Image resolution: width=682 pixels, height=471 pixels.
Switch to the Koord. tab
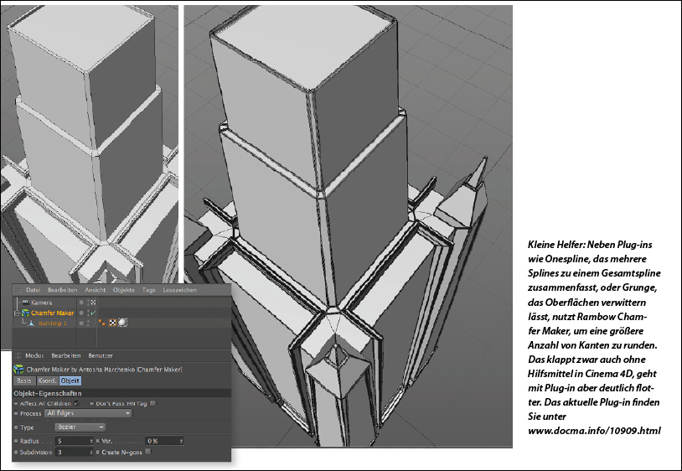(47, 380)
